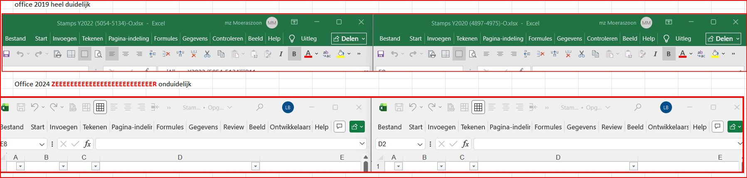Open Controleren tab in Stamps Y2022 window
The height and width of the screenshot is (178, 747).
[228, 39]
